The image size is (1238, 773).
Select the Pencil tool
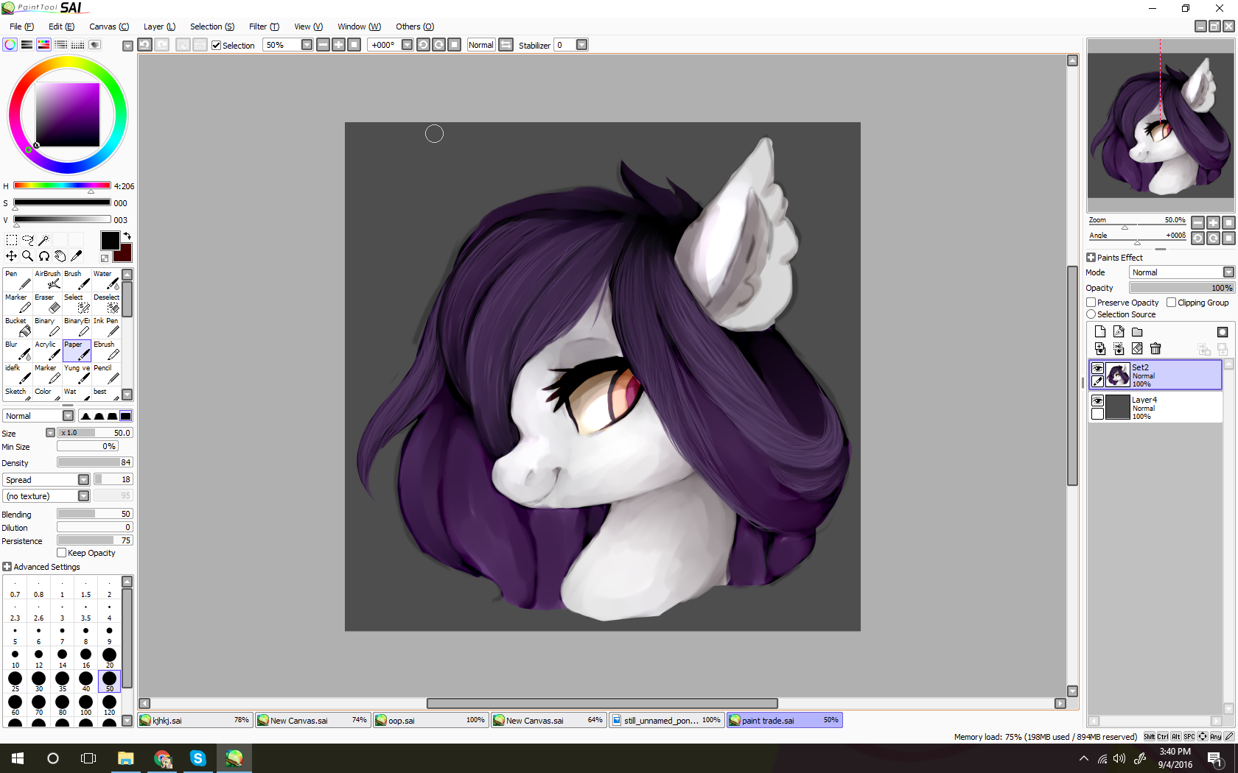(x=107, y=374)
